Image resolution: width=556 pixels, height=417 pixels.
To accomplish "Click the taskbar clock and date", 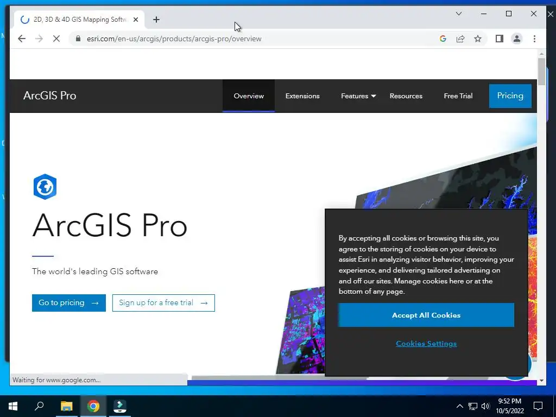I will coord(509,406).
